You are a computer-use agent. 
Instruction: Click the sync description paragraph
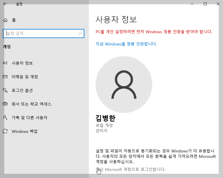[x=156, y=156]
